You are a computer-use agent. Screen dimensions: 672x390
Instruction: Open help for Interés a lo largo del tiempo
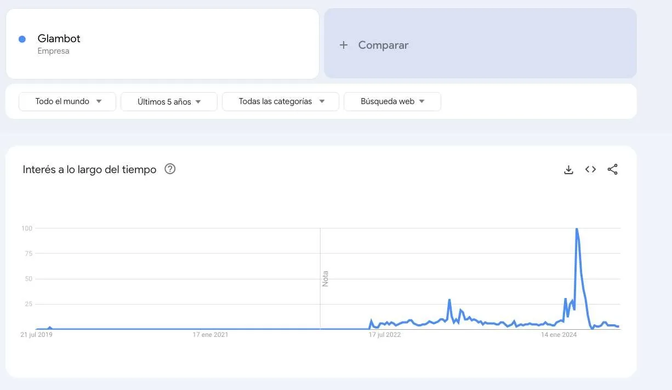point(170,169)
